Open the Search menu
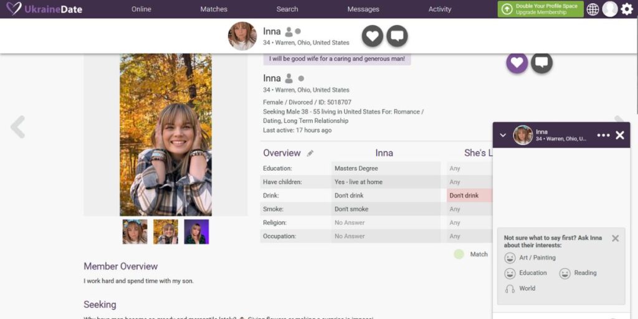 tap(287, 9)
